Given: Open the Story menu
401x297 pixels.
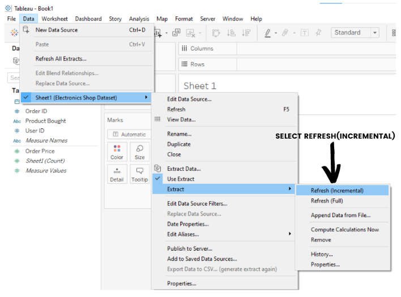Looking at the screenshot, I should point(116,19).
